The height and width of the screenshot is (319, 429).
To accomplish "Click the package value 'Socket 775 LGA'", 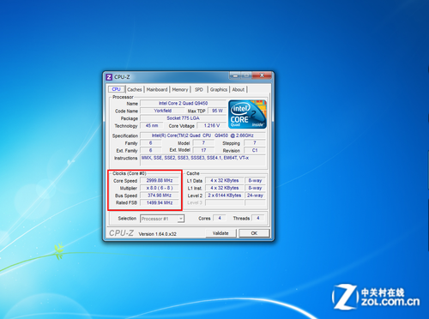I will (183, 118).
